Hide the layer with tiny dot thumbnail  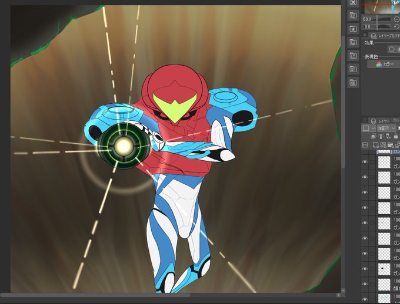click(x=365, y=238)
